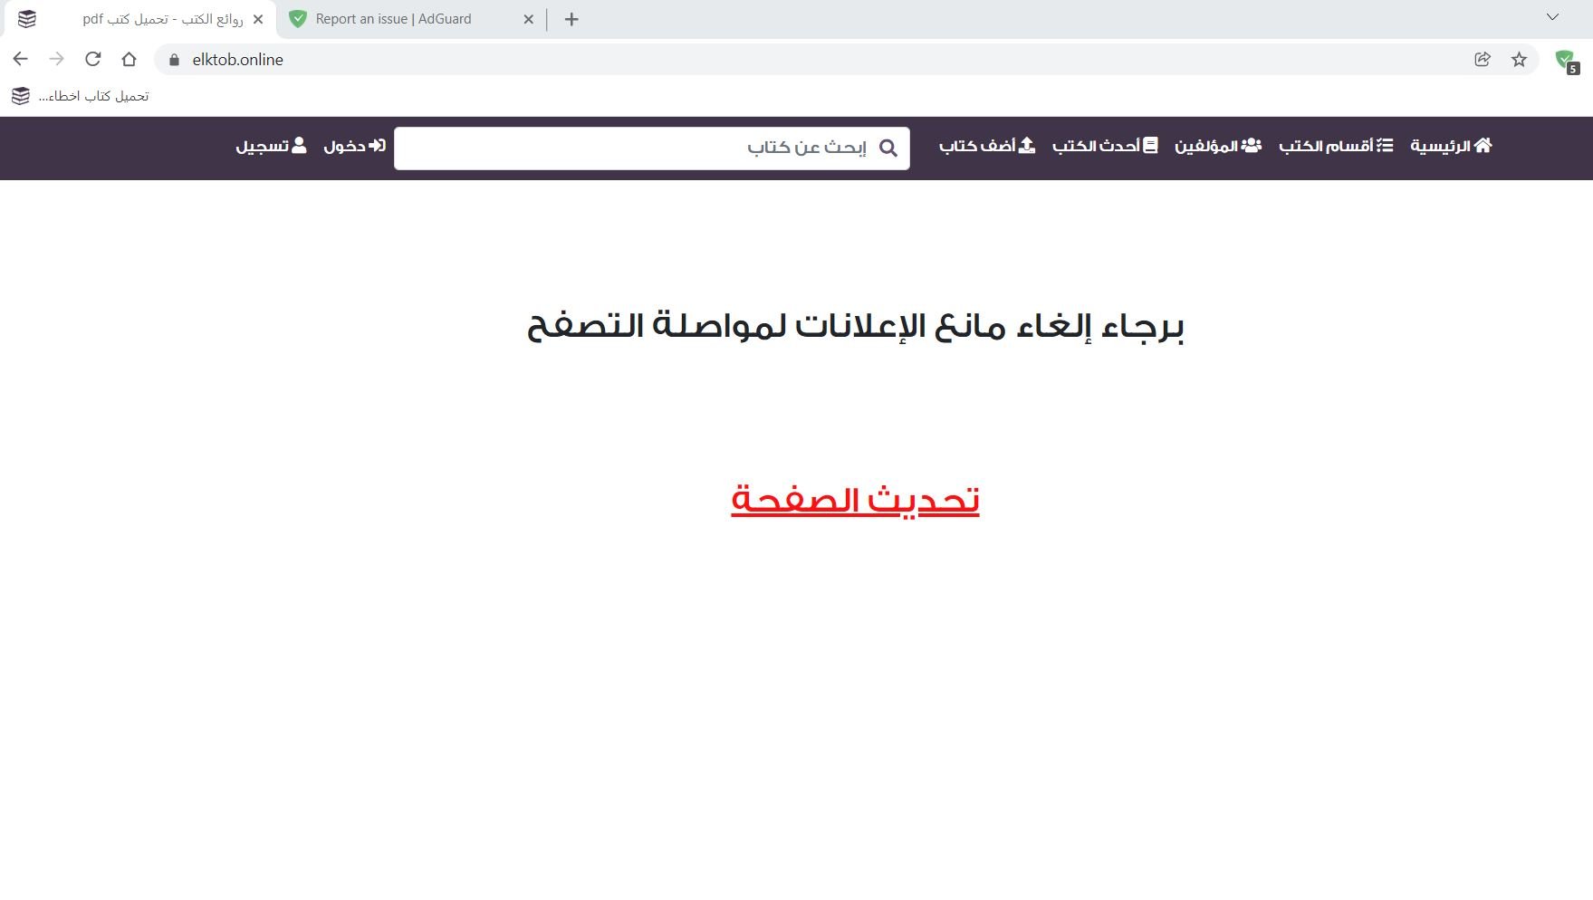Image resolution: width=1593 pixels, height=900 pixels.
Task: Open أحدث الكتب latest books
Action: pos(1104,146)
